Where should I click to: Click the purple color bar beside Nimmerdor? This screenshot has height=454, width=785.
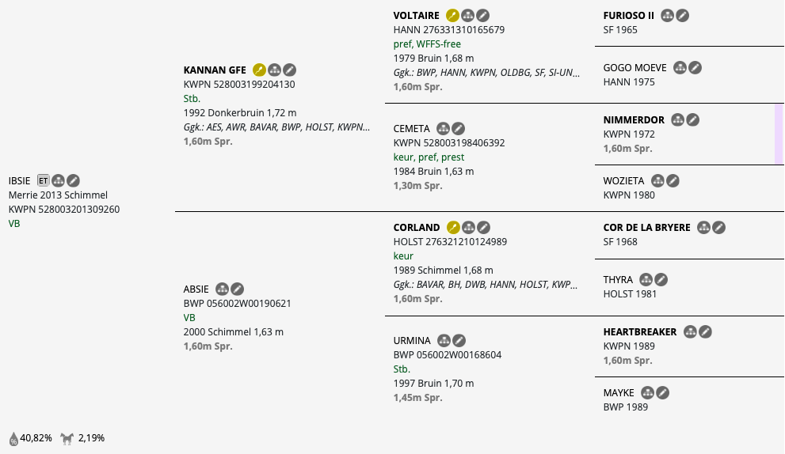[779, 134]
